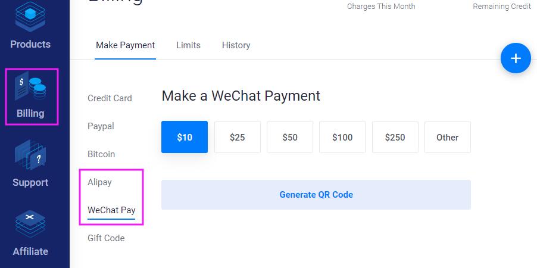The height and width of the screenshot is (268, 537).
Task: Click the Generate QR Code button
Action: point(316,195)
